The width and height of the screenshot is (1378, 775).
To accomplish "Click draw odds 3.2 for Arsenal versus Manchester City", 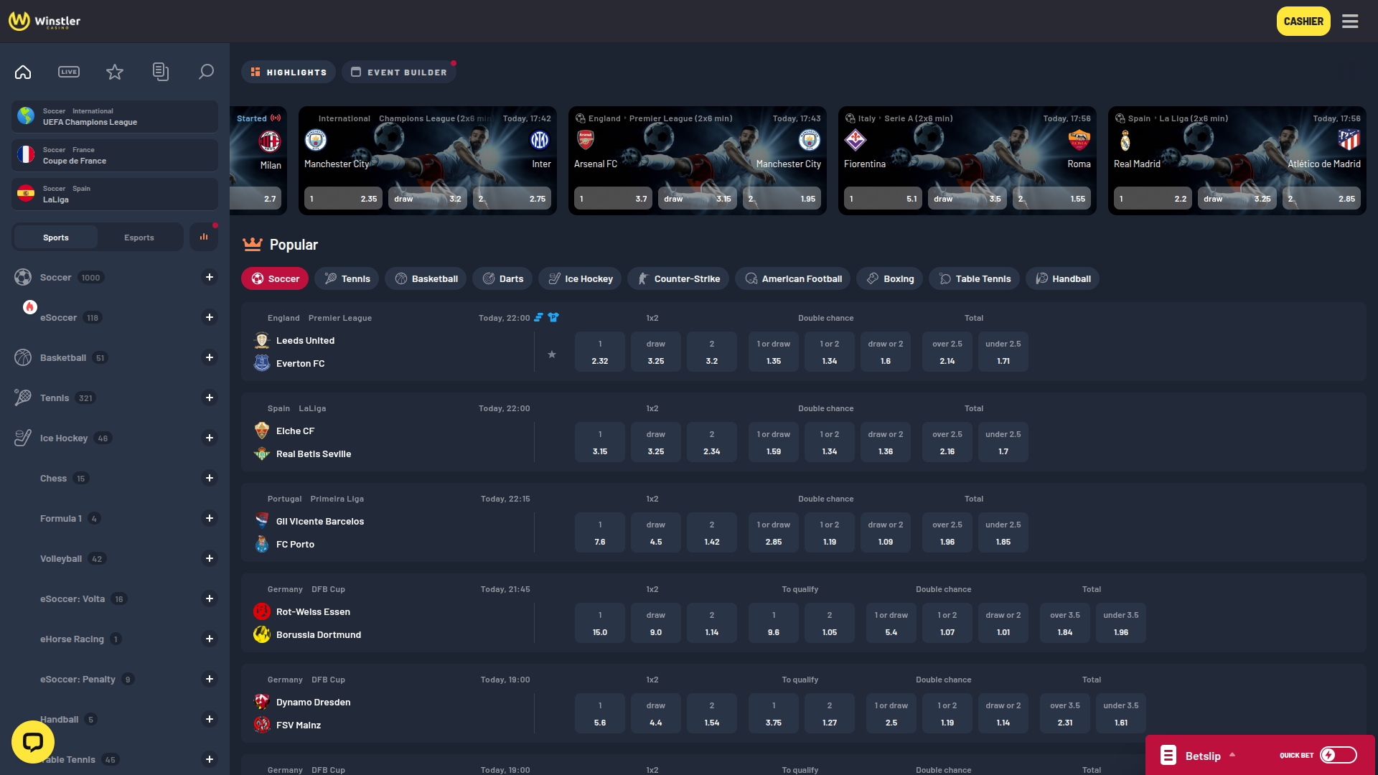I will point(697,198).
